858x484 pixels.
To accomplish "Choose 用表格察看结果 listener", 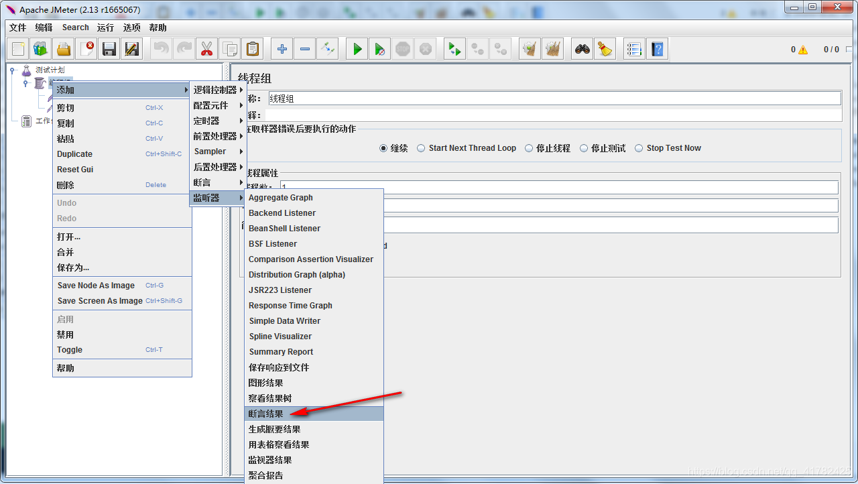I will click(x=314, y=444).
